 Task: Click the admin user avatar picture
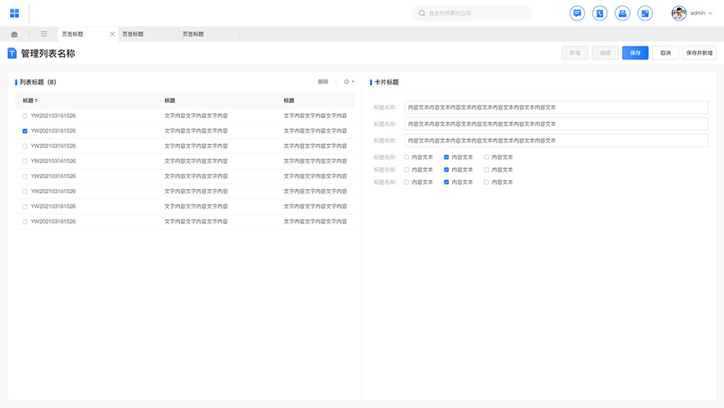tap(678, 13)
